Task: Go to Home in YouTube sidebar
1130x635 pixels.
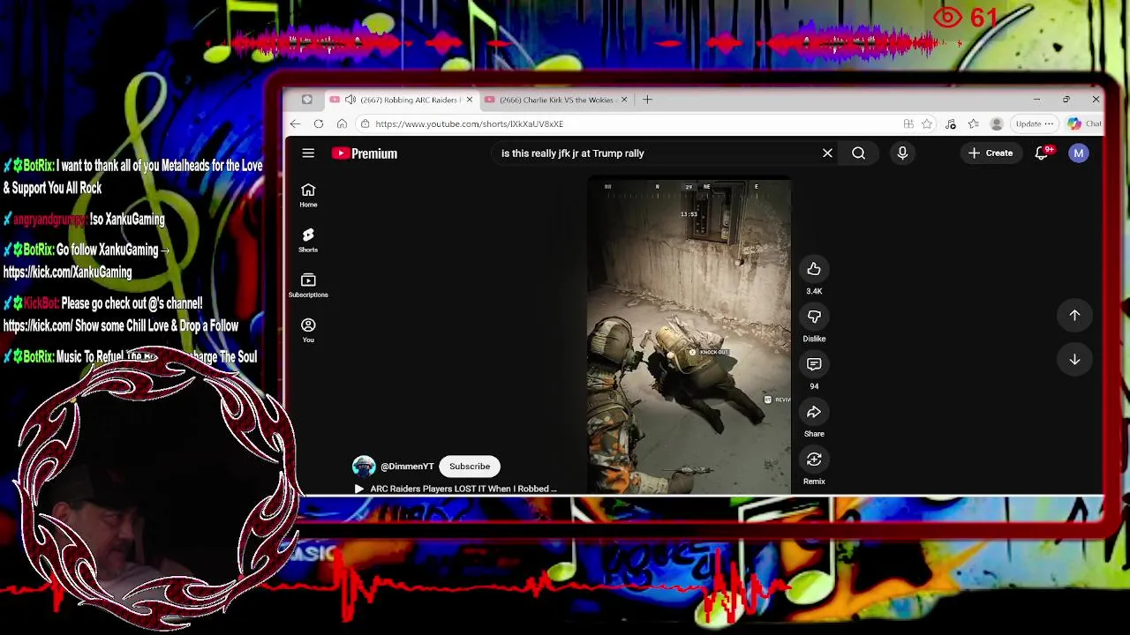Action: pos(308,195)
